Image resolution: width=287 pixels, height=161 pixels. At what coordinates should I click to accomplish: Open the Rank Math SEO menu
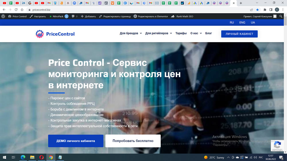(x=182, y=16)
